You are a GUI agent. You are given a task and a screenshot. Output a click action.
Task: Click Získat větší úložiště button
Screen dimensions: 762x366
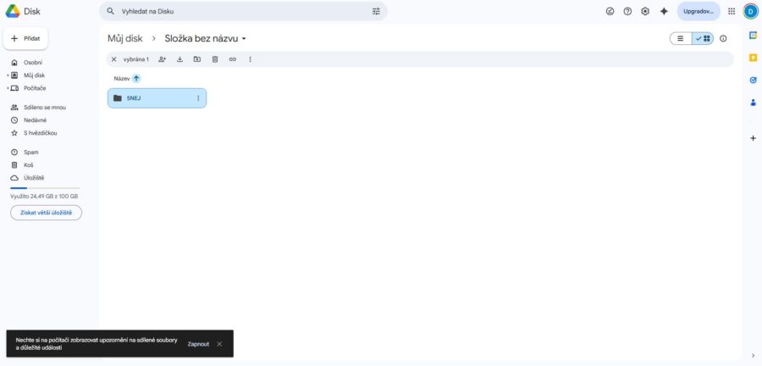click(x=47, y=213)
